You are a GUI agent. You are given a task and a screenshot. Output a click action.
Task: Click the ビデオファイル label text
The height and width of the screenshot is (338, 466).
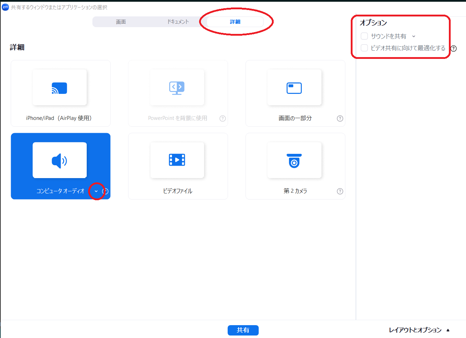point(178,191)
